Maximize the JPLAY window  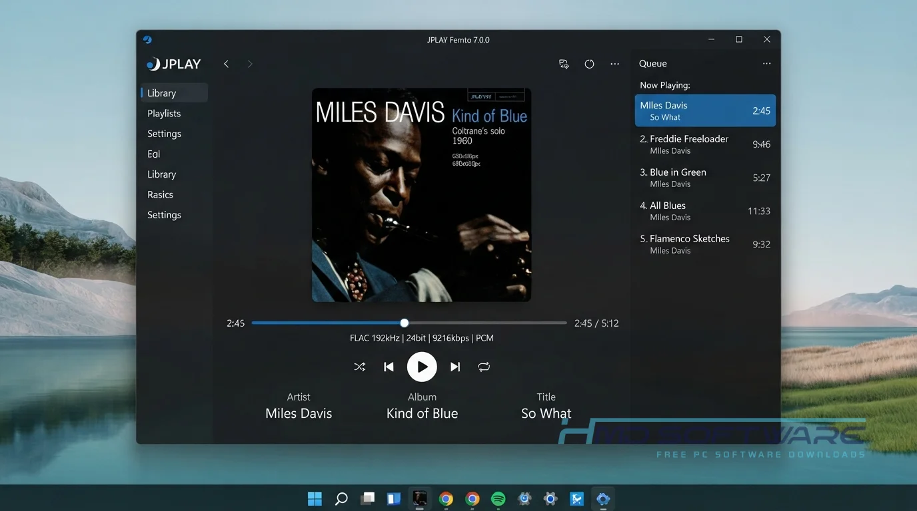tap(738, 40)
